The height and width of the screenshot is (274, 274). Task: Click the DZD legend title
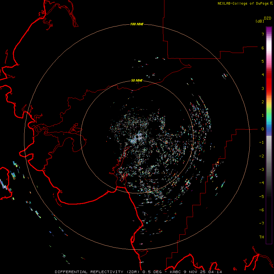(x=268, y=18)
